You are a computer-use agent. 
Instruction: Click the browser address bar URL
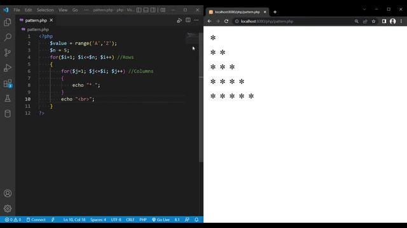pyautogui.click(x=267, y=21)
